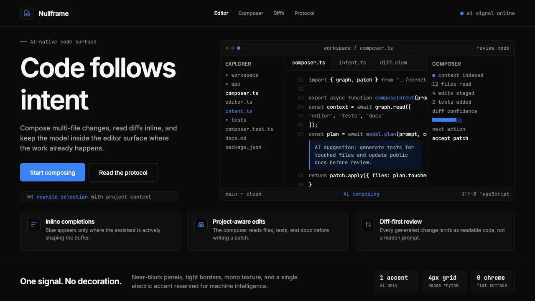Open package.json in the Explorer
Viewport: 535px width, 301px height.
tap(243, 147)
